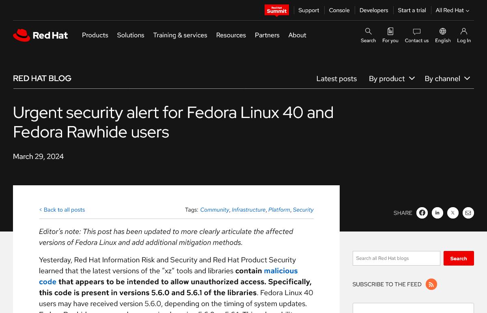Image resolution: width=487 pixels, height=313 pixels.
Task: Click the Red Hat home logo
Action: coord(41,35)
